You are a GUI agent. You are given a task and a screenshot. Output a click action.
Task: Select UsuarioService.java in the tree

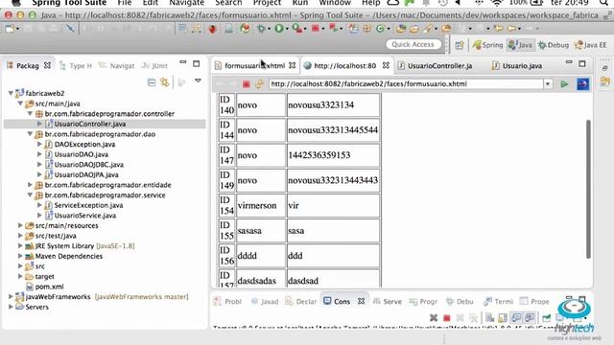(x=85, y=216)
